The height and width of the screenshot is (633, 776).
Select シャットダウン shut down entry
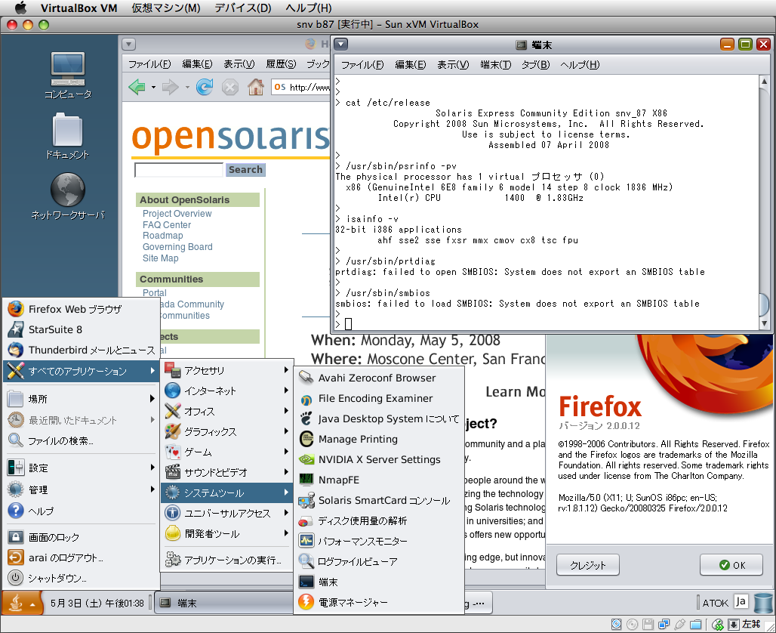[x=81, y=578]
